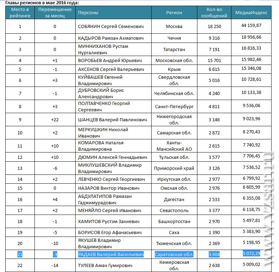Screen dimensions: 279x272
Task: Click the region cell "Чечня"
Action: pyautogui.click(x=174, y=38)
